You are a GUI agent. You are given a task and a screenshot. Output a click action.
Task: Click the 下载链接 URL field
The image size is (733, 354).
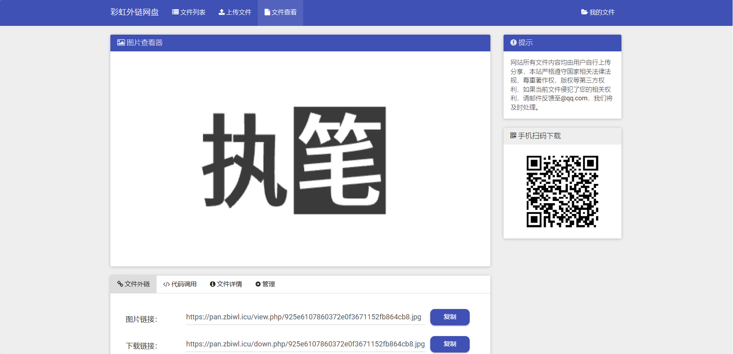tap(306, 344)
